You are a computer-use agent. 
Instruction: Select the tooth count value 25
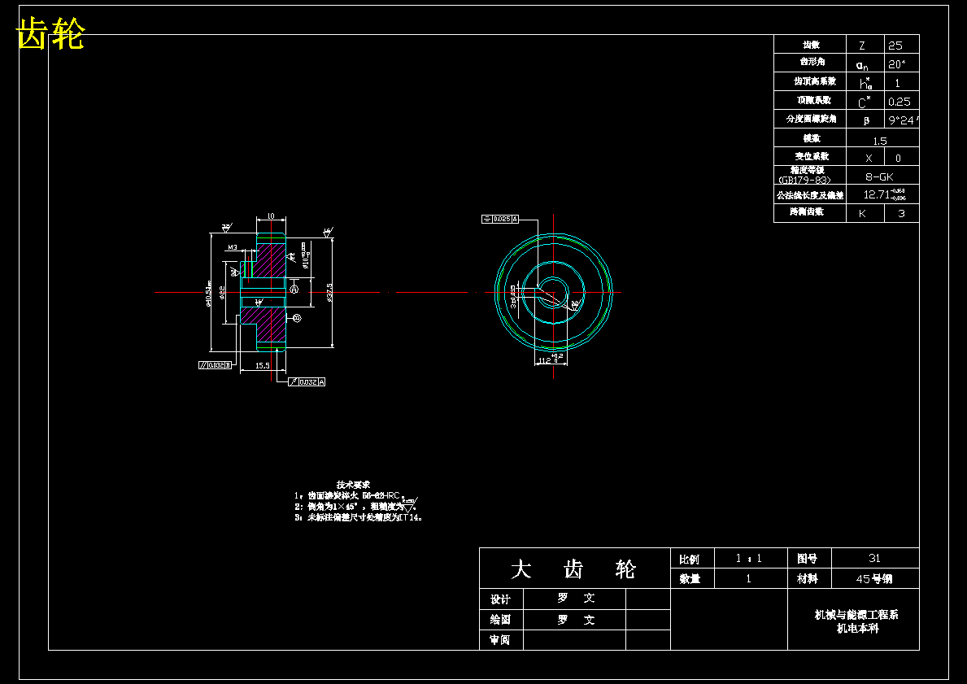point(895,46)
